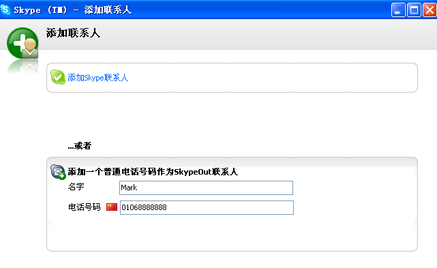Click the 添加一个普通电话号码作为SkypeOut联系人 heading

tap(153, 172)
